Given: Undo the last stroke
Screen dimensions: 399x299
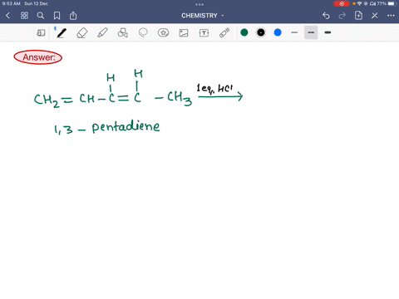Looking at the screenshot, I should (326, 16).
